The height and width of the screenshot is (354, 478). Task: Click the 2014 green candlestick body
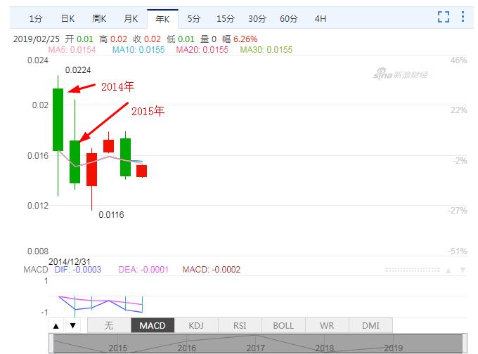[58, 119]
